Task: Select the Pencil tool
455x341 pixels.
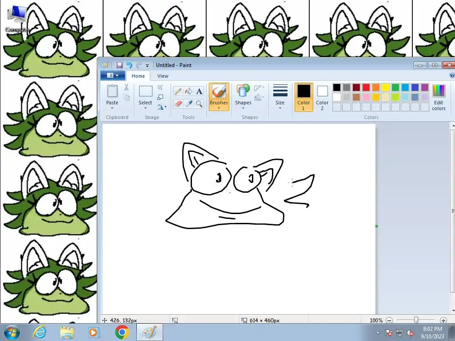Action: point(178,91)
